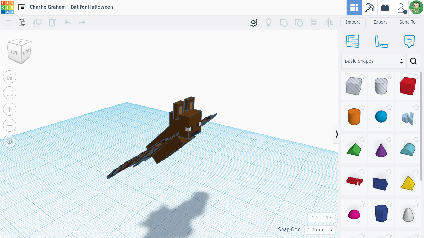Open the Snap Grid value dropdown
The image size is (424, 238).
[320, 230]
